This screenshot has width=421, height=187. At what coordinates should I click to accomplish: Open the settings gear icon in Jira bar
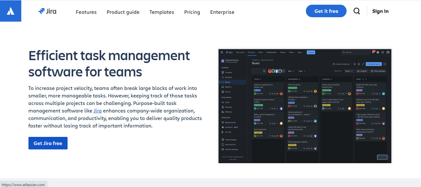click(x=383, y=52)
